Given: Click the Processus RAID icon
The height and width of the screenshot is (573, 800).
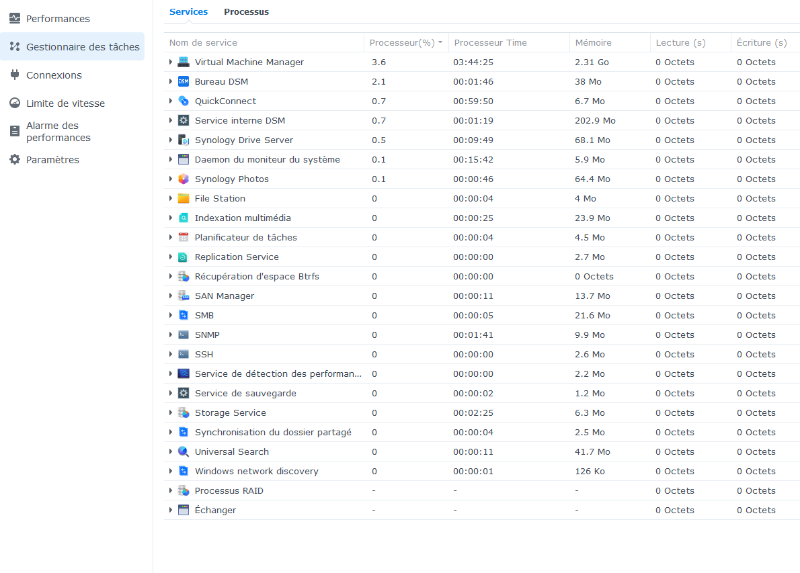Looking at the screenshot, I should [184, 491].
